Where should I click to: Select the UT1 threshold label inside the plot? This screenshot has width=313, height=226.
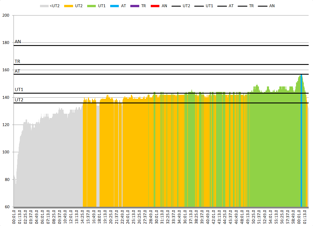[19, 90]
